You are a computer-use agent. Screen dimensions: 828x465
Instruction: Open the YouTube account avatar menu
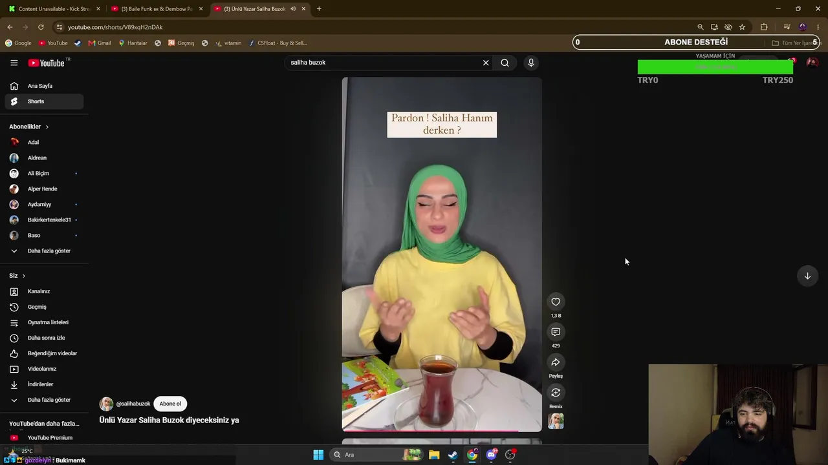pyautogui.click(x=812, y=63)
